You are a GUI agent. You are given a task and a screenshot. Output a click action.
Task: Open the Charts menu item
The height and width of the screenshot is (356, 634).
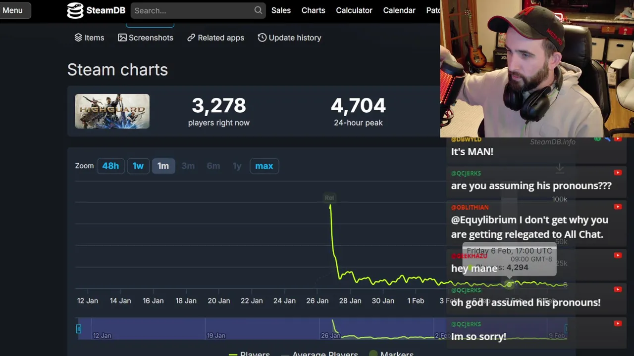(x=313, y=10)
